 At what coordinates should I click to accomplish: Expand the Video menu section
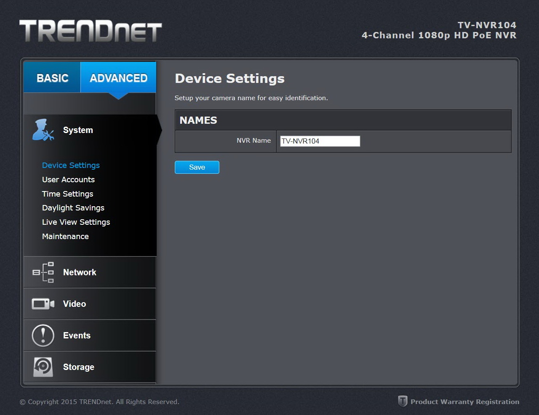(x=90, y=304)
